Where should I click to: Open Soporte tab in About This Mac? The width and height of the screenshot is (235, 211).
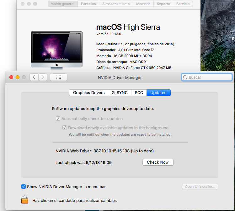coord(163,4)
